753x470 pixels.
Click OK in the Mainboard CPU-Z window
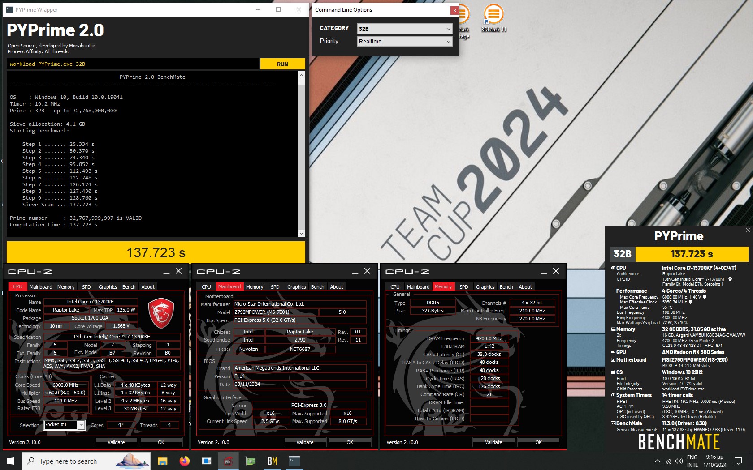pyautogui.click(x=350, y=442)
